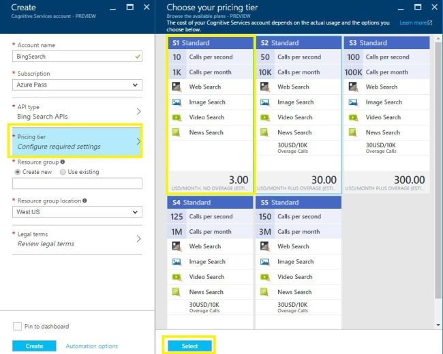
Task: Click Video Search icon in S5 Standard card
Action: [x=264, y=277]
